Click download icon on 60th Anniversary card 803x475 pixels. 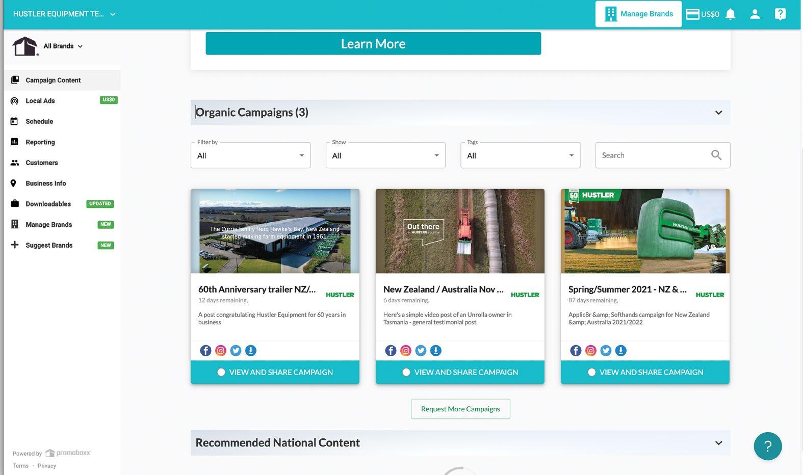coord(250,351)
